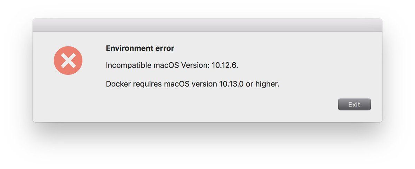
Task: Click the Exit button
Action: pos(354,105)
